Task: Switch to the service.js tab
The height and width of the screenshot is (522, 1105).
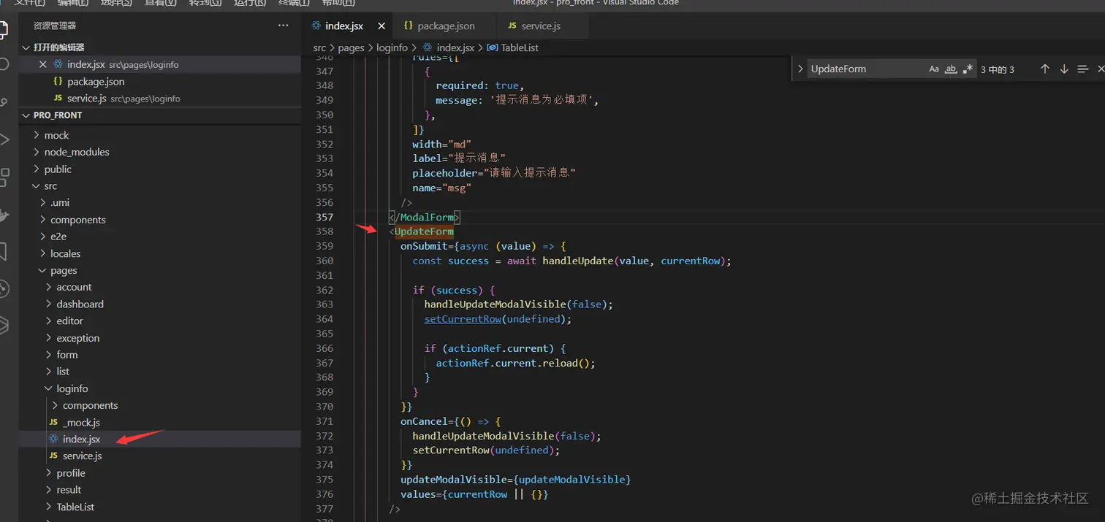Action: point(541,26)
